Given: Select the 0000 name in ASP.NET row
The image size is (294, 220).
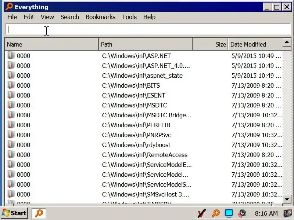Looking at the screenshot, I should (x=24, y=56).
